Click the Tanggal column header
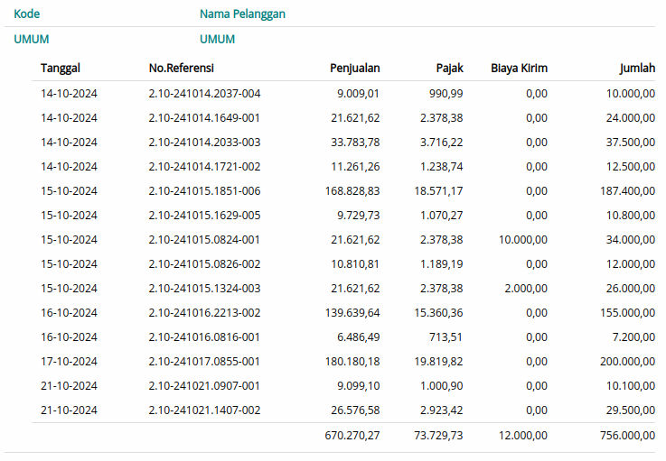 tap(61, 68)
